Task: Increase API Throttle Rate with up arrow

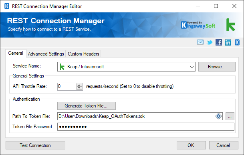Action: coord(79,85)
